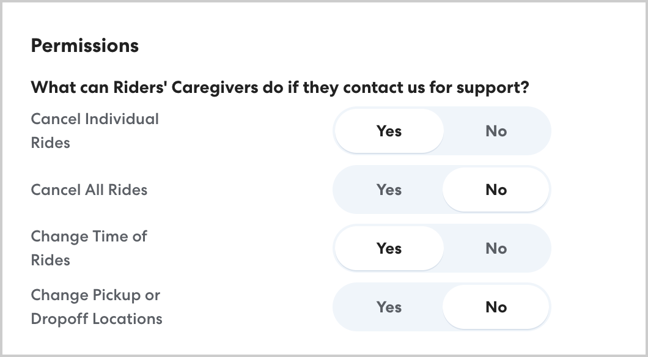
Task: Select No for Cancel Individual Rides
Action: (496, 131)
